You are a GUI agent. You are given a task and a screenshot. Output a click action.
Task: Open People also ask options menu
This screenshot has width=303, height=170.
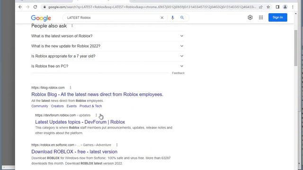tap(72, 25)
